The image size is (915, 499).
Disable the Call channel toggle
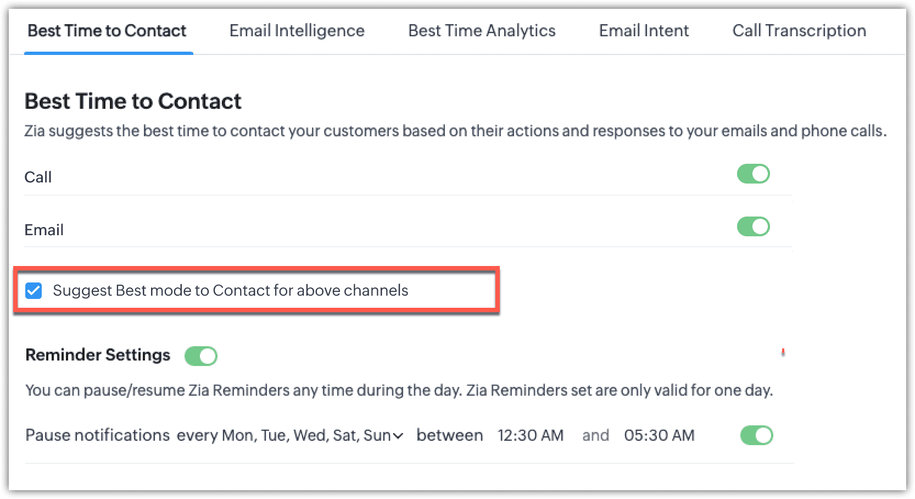[753, 174]
